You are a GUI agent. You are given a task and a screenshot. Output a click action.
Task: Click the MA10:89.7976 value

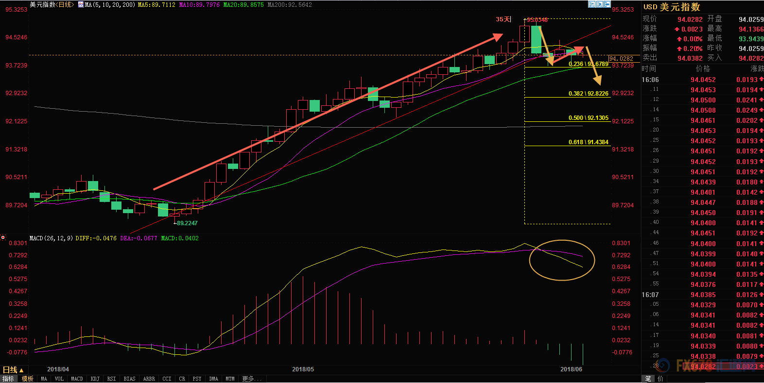pyautogui.click(x=199, y=4)
